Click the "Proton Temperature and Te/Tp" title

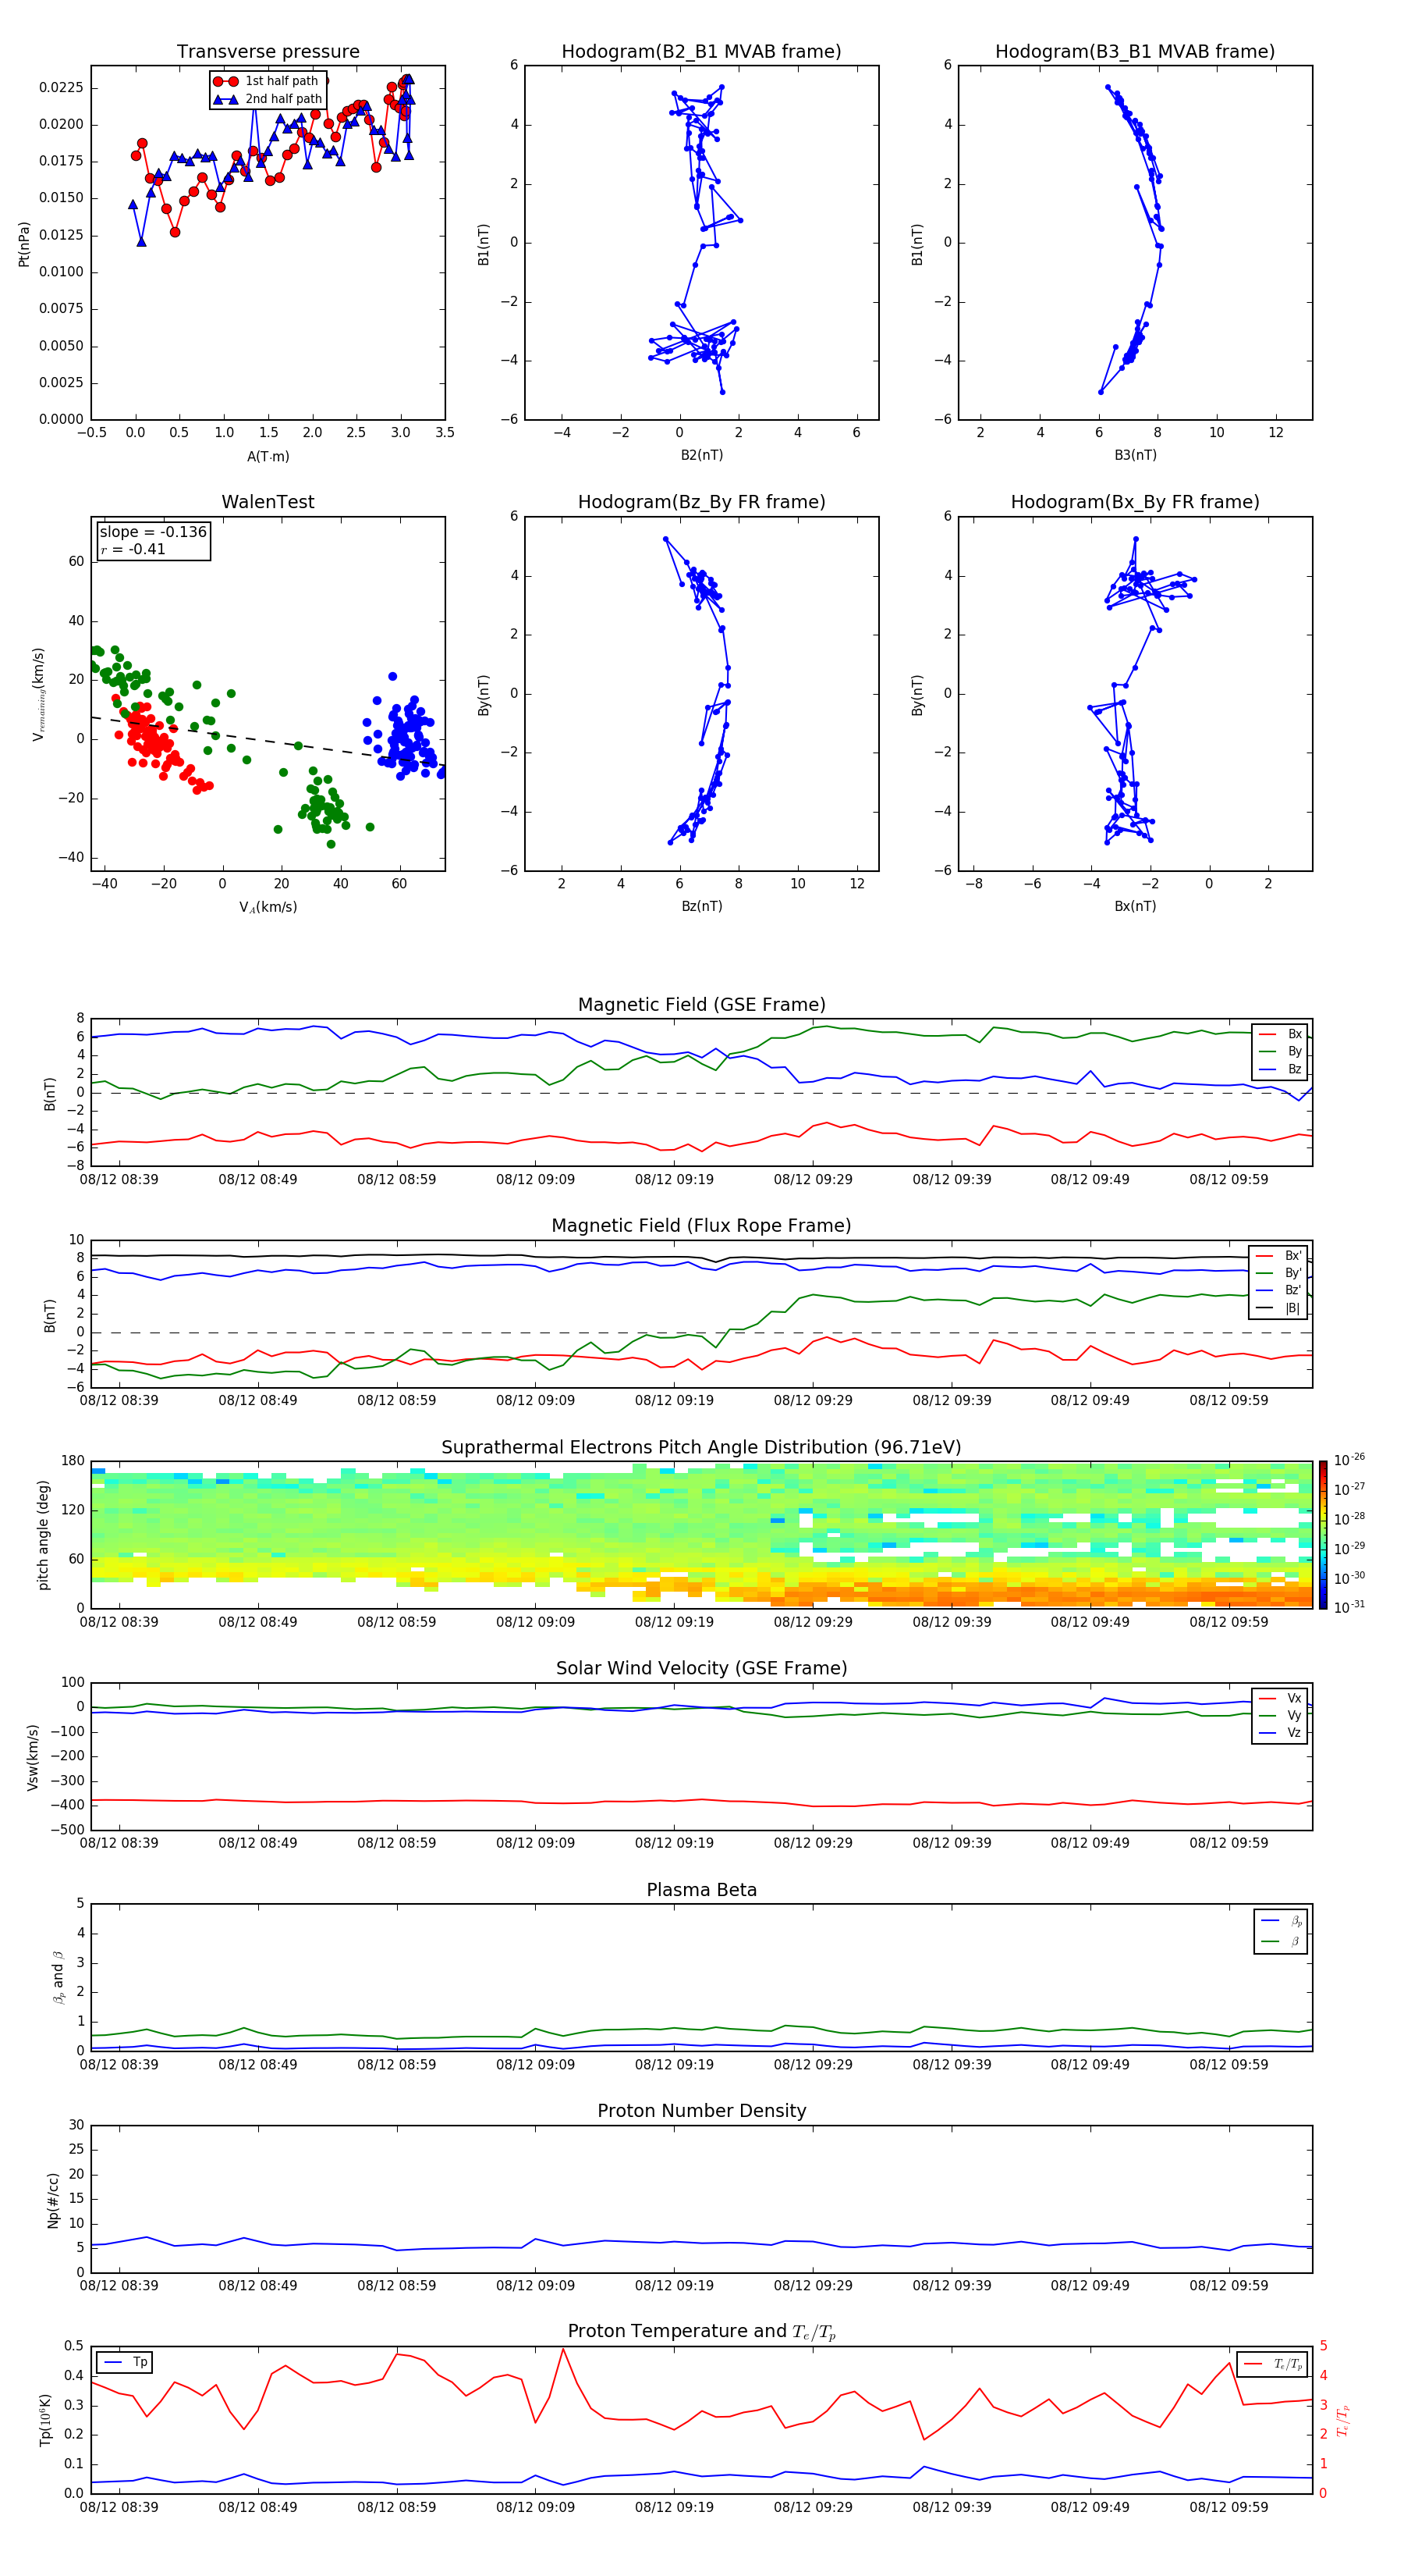coord(701,2332)
